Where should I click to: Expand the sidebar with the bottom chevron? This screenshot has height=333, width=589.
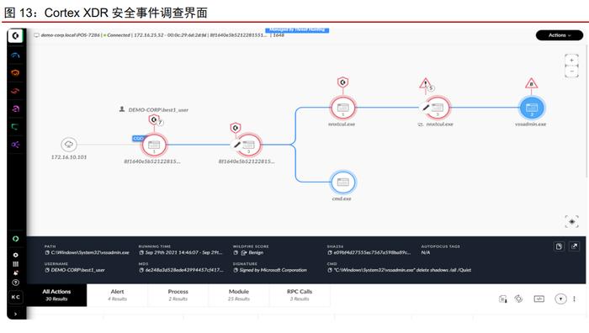[15, 314]
